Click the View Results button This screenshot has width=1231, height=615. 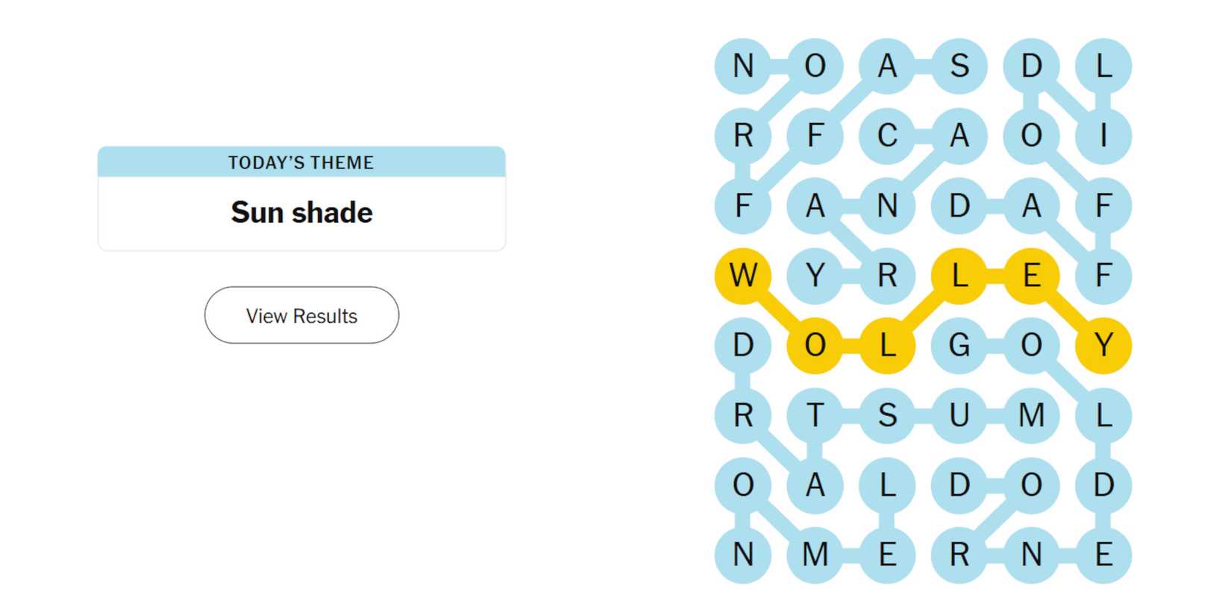pos(301,315)
